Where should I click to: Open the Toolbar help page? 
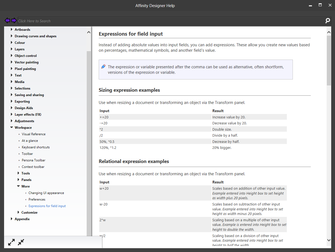(27, 154)
